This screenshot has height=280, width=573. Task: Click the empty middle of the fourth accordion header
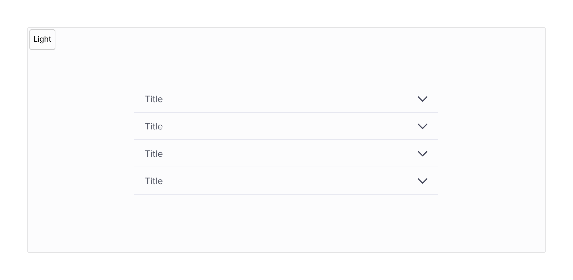tap(286, 181)
